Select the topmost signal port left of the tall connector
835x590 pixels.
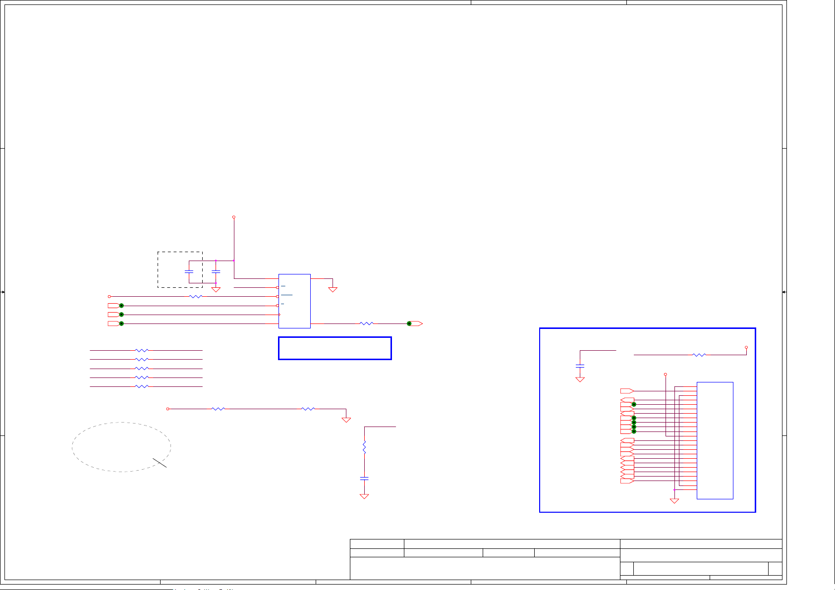pyautogui.click(x=627, y=391)
